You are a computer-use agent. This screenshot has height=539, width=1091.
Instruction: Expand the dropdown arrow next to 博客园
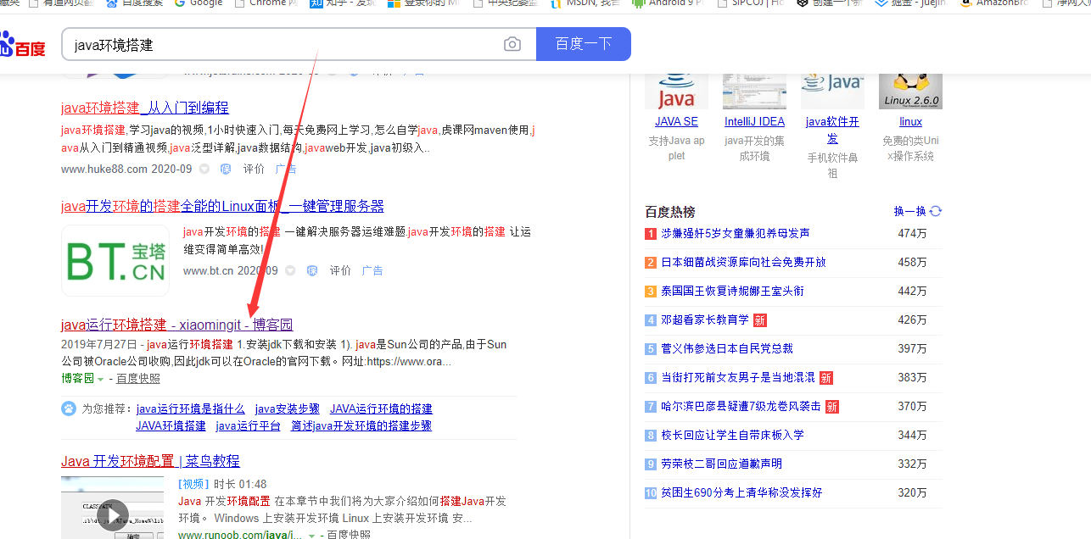101,379
